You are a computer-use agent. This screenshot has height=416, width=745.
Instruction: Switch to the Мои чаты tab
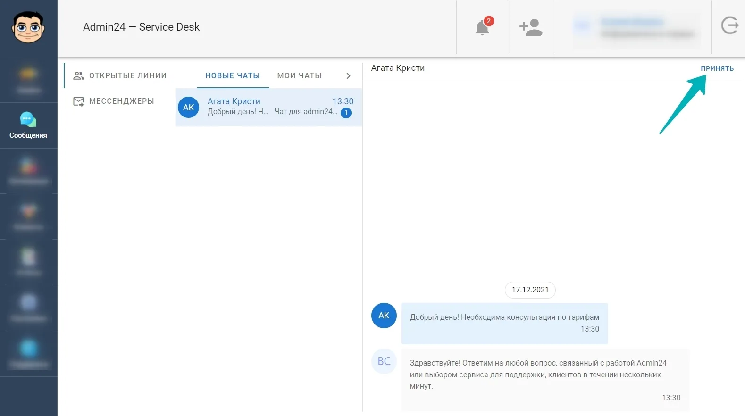[300, 75]
